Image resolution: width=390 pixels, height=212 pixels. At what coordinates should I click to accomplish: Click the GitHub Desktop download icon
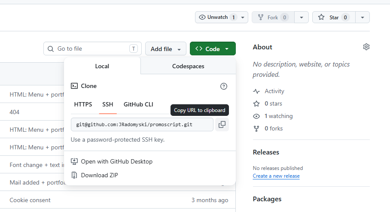[74, 161]
